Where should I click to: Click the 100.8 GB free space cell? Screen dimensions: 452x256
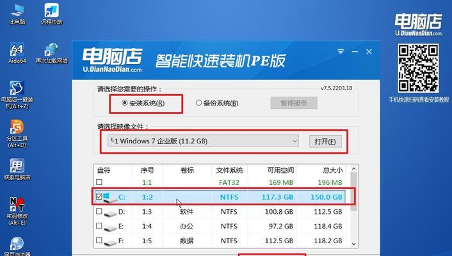(278, 212)
